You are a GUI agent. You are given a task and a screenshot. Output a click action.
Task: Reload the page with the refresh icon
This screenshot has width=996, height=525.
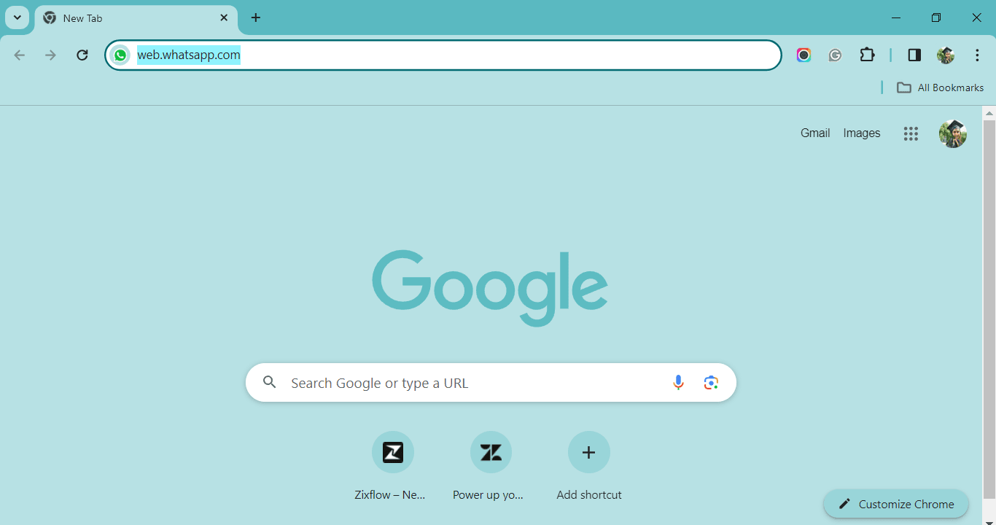coord(82,55)
